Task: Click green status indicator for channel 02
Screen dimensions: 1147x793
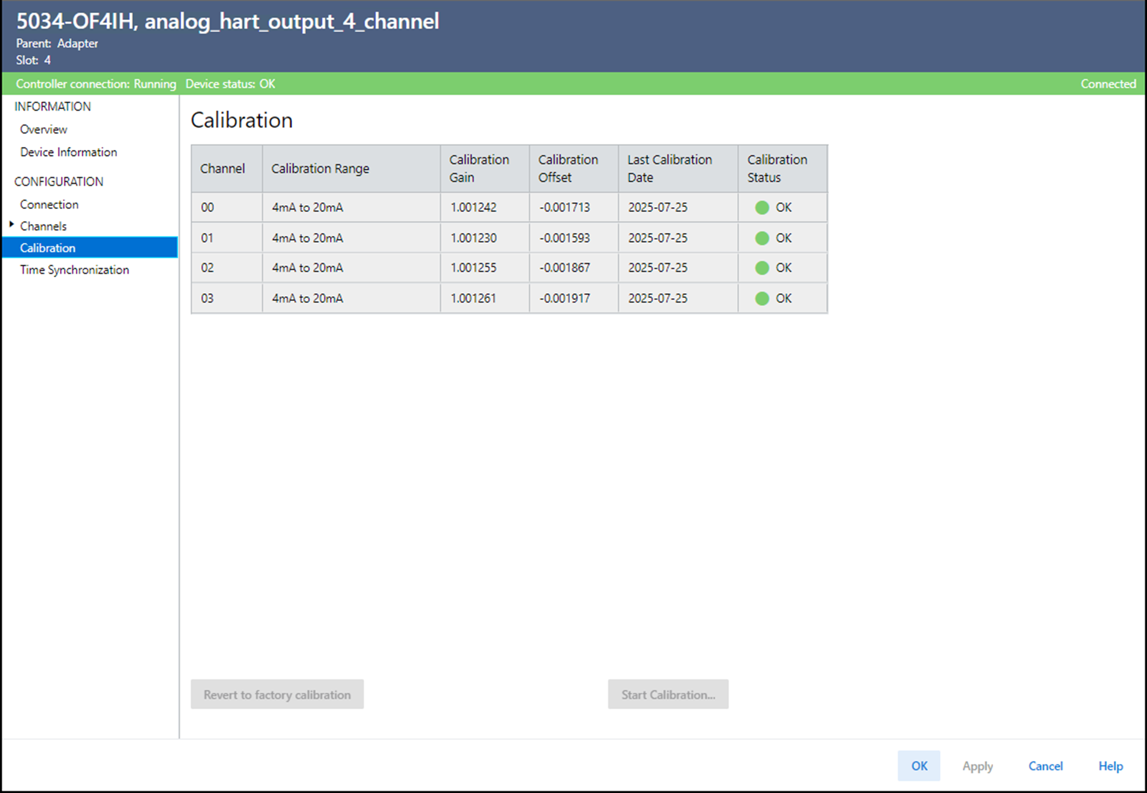Action: (762, 268)
